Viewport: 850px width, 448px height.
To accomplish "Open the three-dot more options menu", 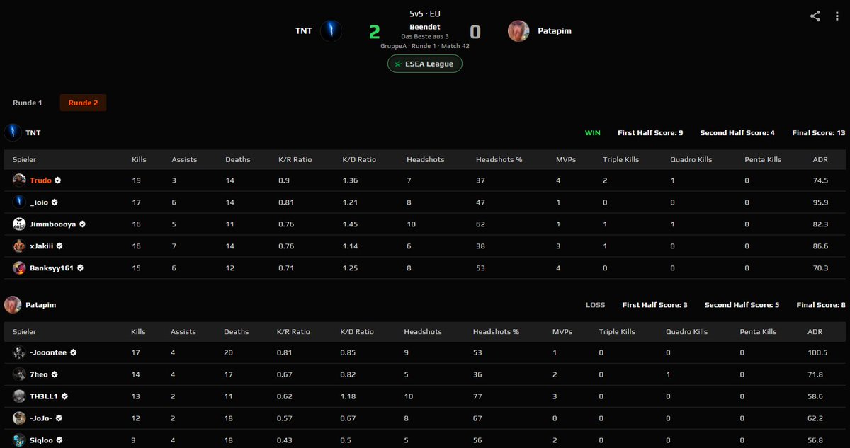I will pos(837,16).
